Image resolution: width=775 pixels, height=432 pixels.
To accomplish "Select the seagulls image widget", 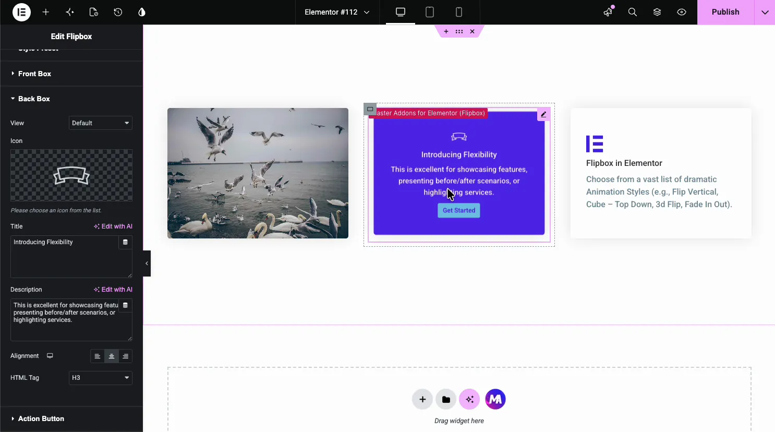I will tap(258, 173).
